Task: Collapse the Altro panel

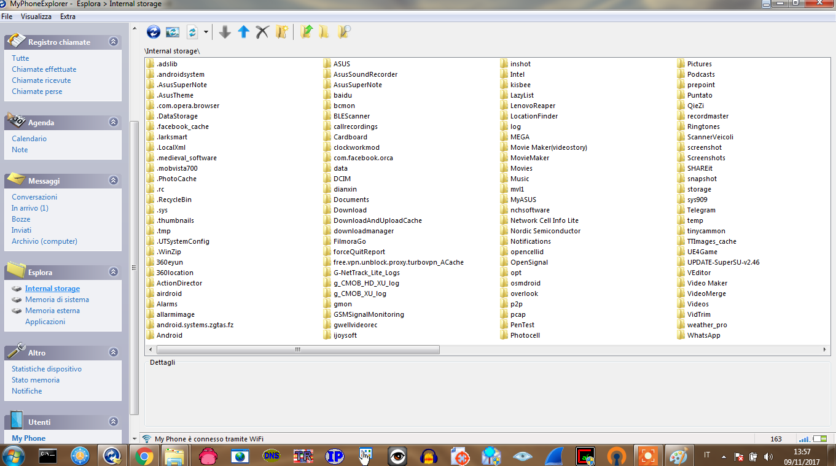Action: pyautogui.click(x=113, y=352)
